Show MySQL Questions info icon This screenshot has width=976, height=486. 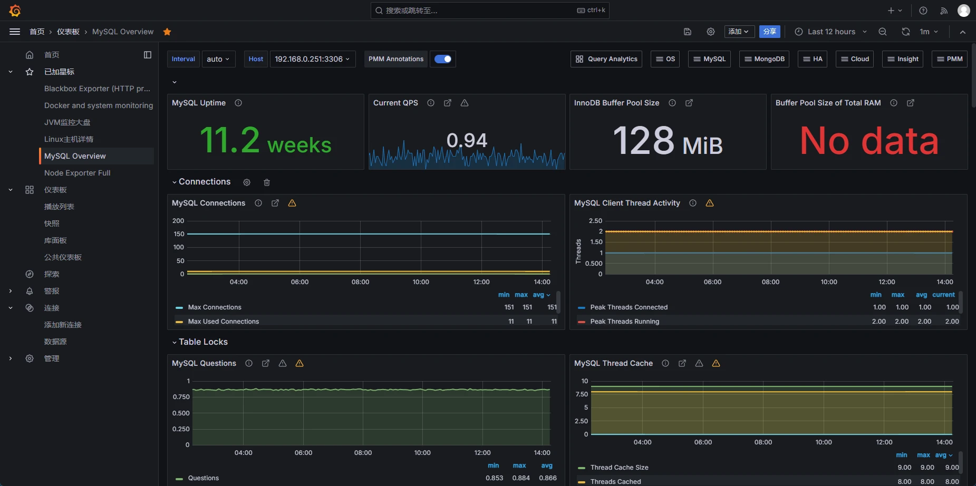tap(249, 363)
